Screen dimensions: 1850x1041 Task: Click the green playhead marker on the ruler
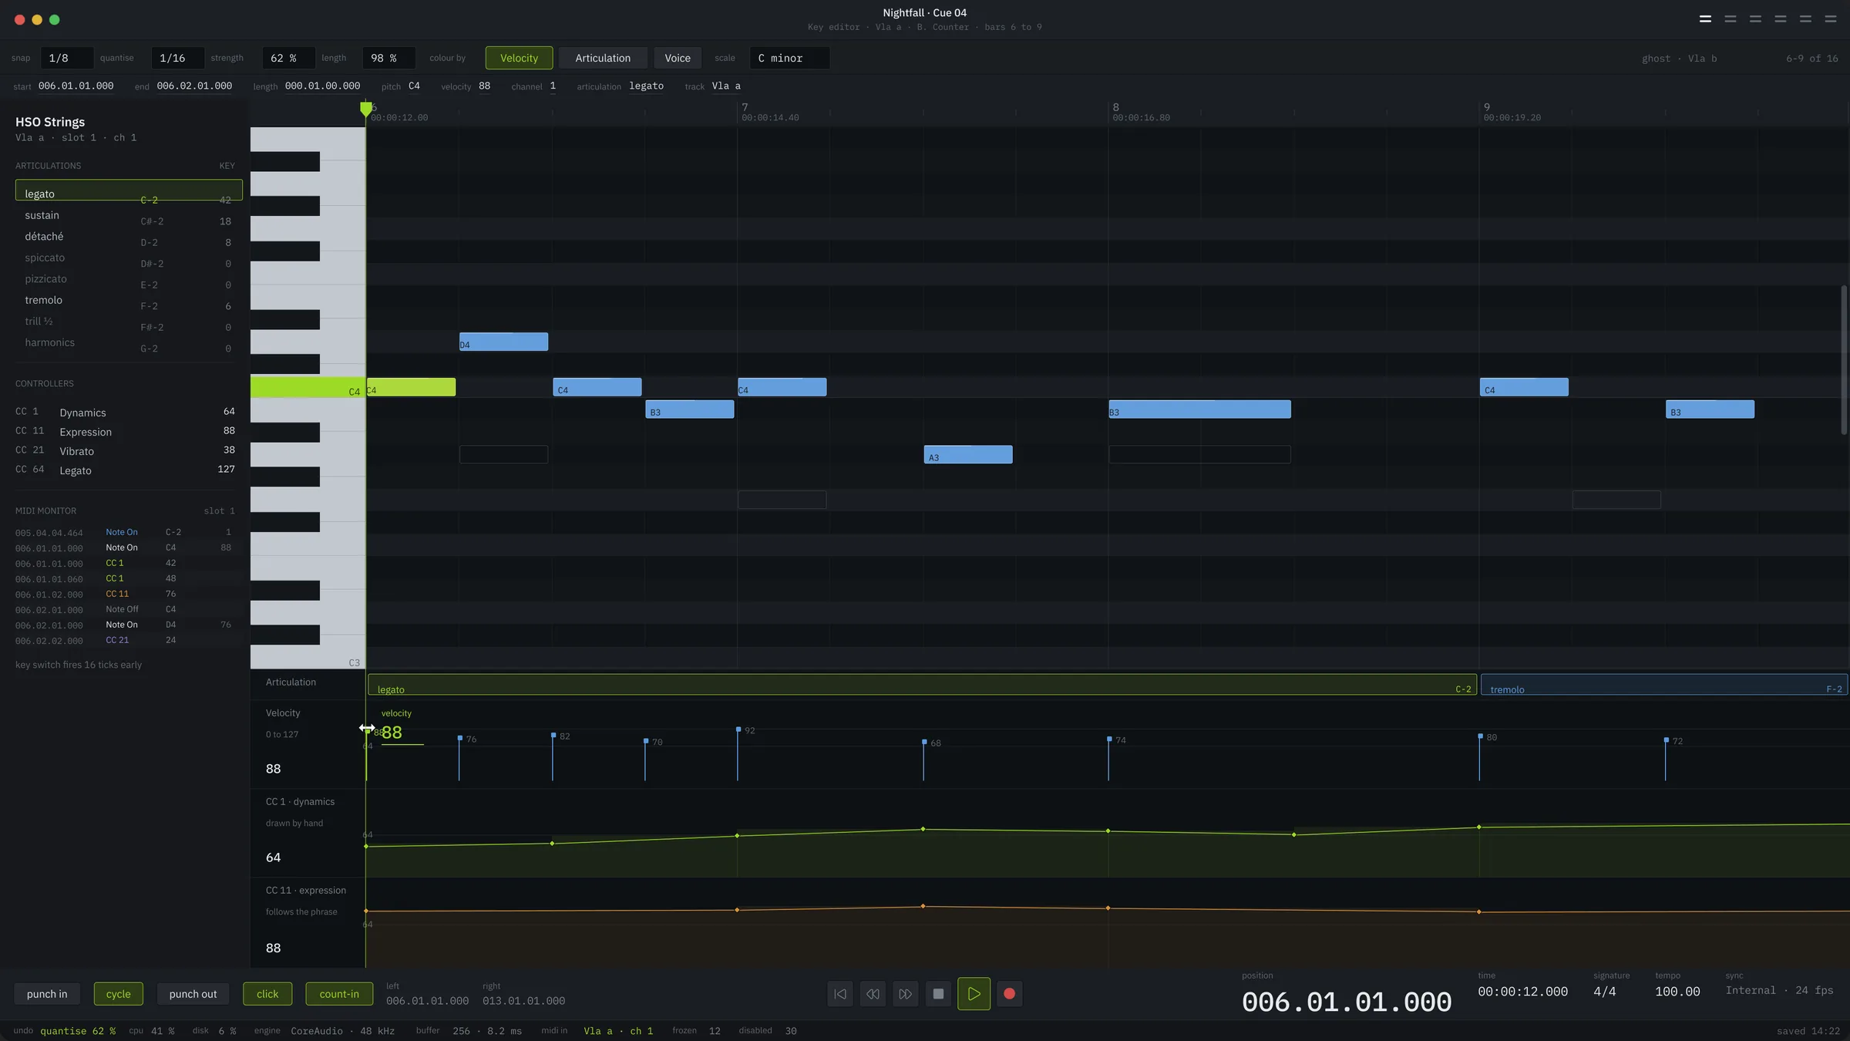point(366,109)
